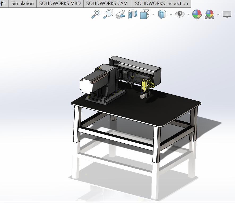Open the SOLIDWORKS CAM tab
The width and height of the screenshot is (235, 203).
coord(107,3)
